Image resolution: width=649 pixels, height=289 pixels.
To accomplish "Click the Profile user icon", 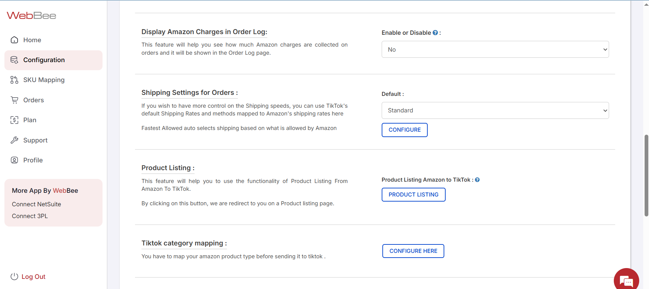I will pyautogui.click(x=14, y=160).
